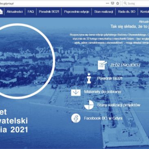Click the info icon beside Poradnik BO21
Viewport: 149px width, 149px height.
89,78
